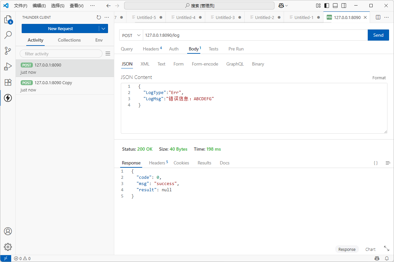394x262 pixels.
Task: Toggle the primary side bar icon
Action: 327,6
